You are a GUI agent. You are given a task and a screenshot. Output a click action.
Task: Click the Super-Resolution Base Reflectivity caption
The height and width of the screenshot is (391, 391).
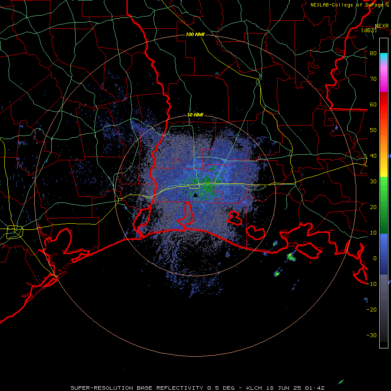pyautogui.click(x=197, y=388)
